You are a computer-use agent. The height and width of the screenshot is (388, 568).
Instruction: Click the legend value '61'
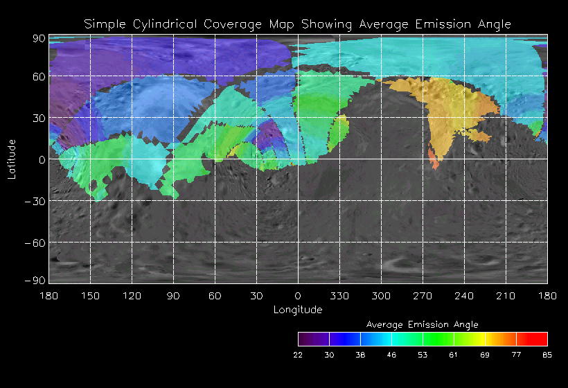click(453, 355)
